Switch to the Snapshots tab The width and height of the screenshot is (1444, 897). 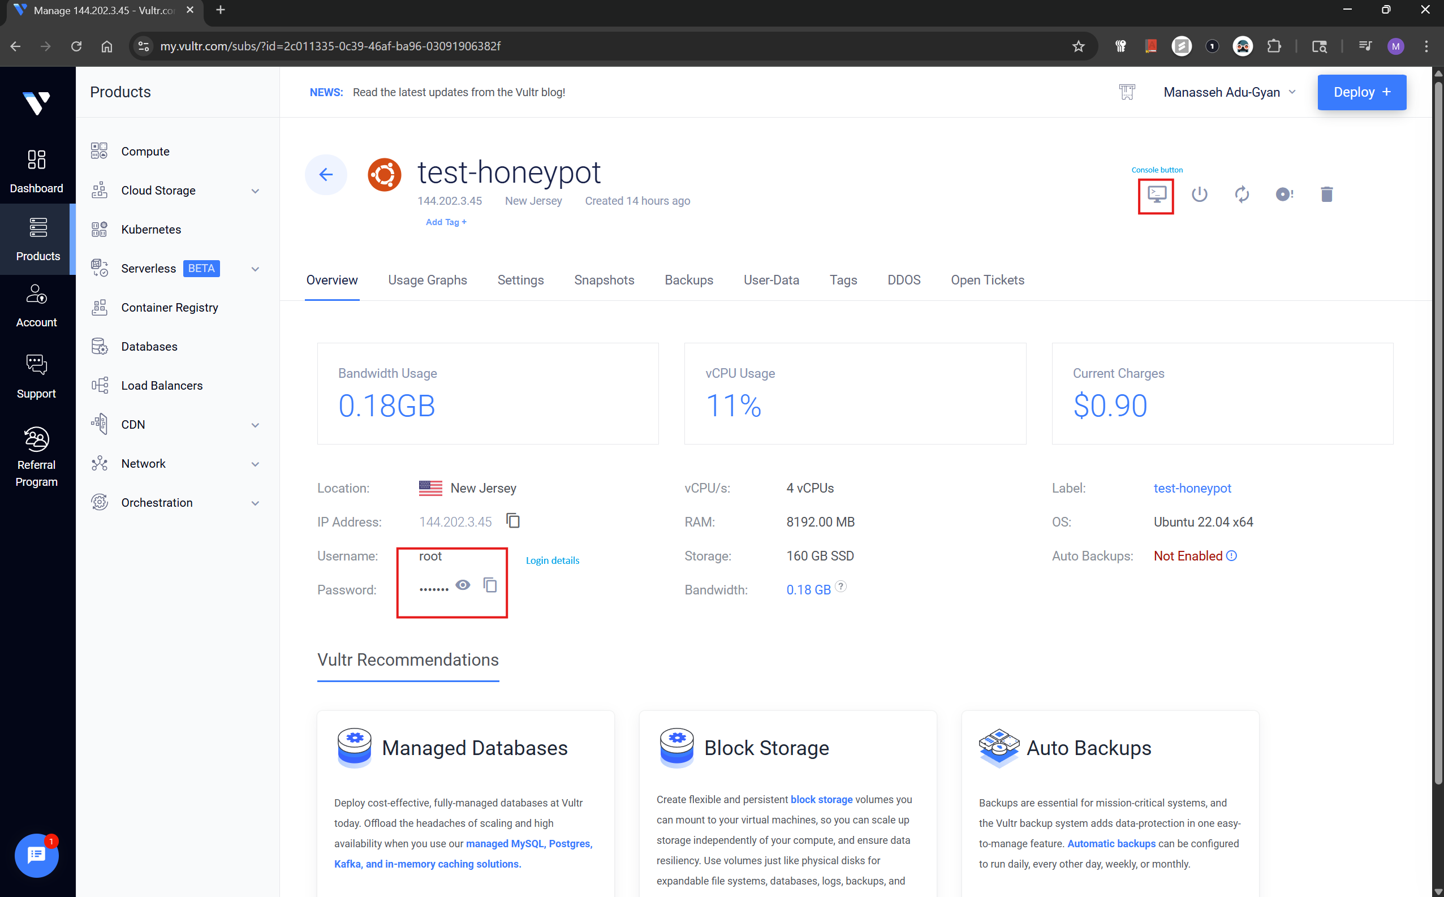[604, 280]
